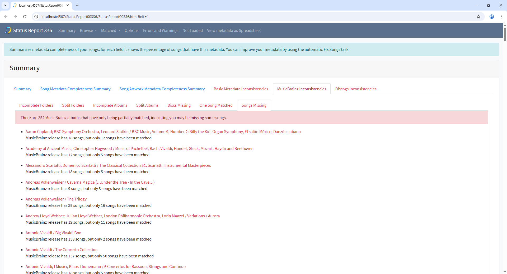Open View metadata as Spreadsheet
This screenshot has height=274, width=507.
(x=234, y=31)
